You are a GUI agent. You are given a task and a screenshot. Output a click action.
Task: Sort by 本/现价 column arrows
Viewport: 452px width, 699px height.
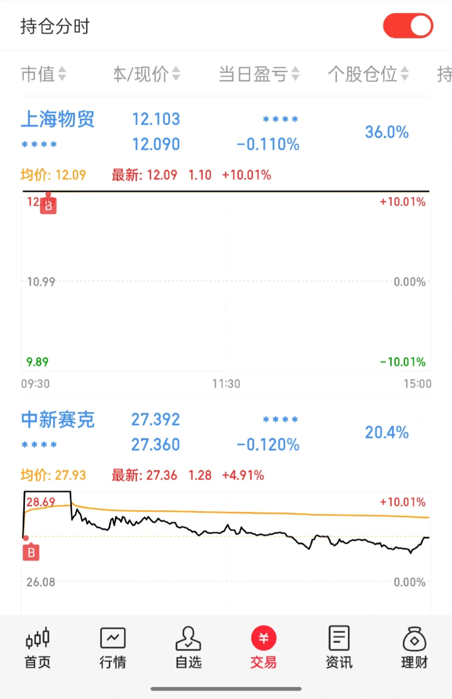coord(176,74)
